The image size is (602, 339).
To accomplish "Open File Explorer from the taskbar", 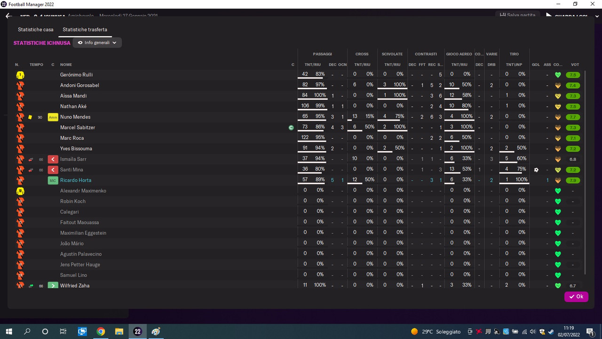I will pyautogui.click(x=119, y=331).
